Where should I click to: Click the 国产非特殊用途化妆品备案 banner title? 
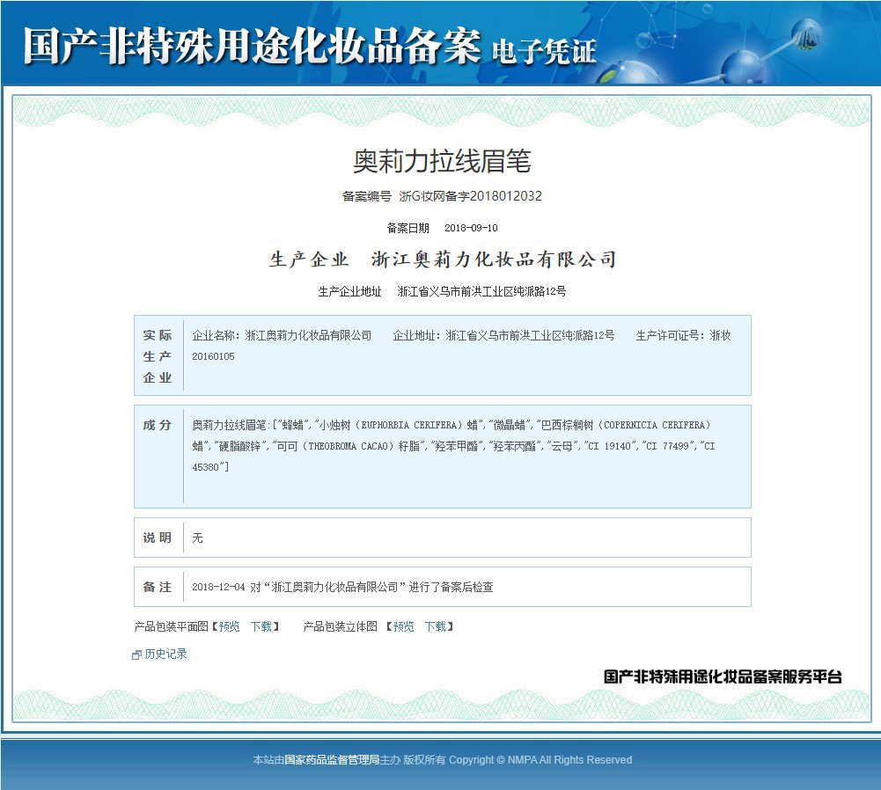click(253, 46)
